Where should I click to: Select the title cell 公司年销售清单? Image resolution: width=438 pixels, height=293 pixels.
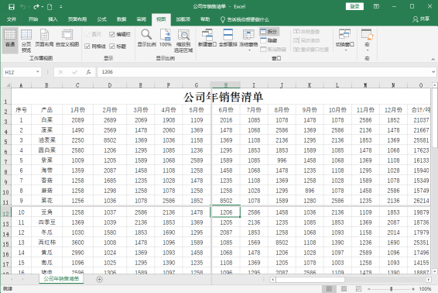pyautogui.click(x=223, y=97)
